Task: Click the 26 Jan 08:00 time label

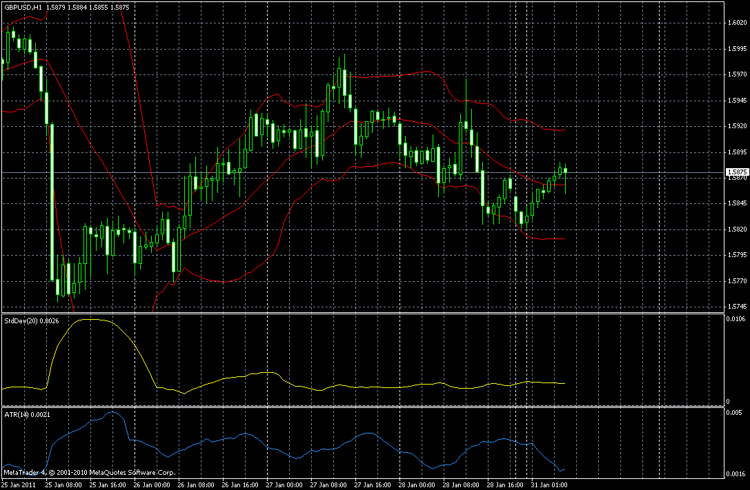Action: [196, 485]
